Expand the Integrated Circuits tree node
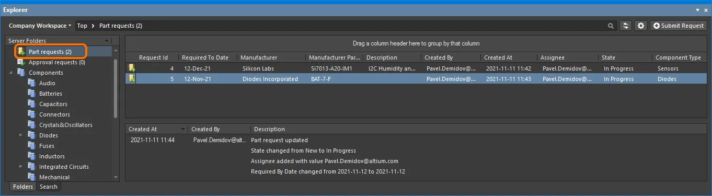 click(21, 167)
